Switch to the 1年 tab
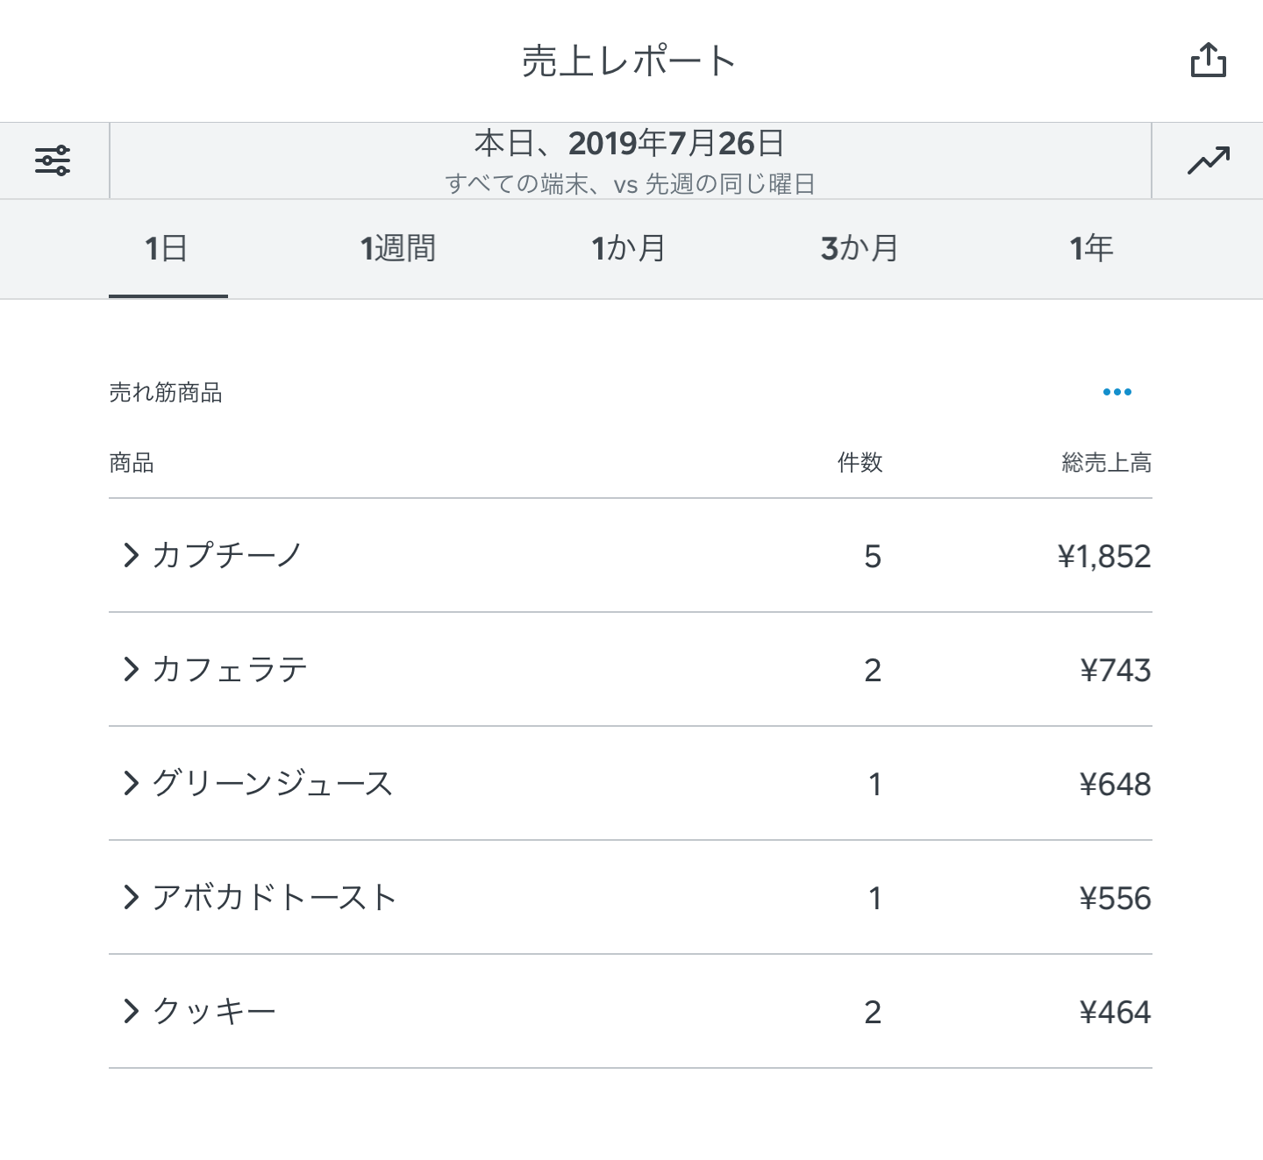 [x=1090, y=248]
